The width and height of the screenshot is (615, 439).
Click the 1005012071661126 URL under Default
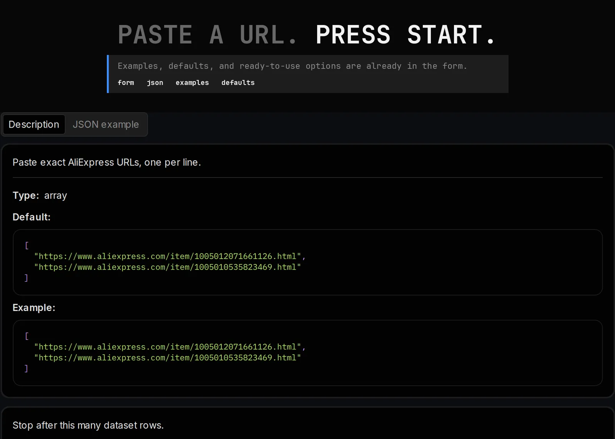point(168,256)
